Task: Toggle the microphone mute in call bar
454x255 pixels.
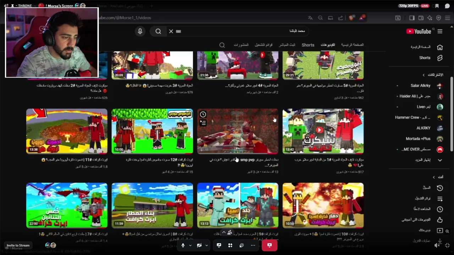Action: tap(183, 245)
